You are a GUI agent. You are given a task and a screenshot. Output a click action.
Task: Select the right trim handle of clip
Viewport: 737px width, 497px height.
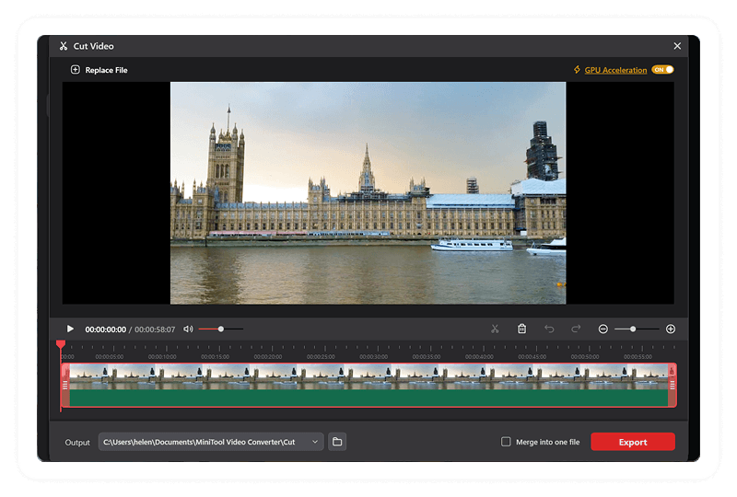click(673, 385)
